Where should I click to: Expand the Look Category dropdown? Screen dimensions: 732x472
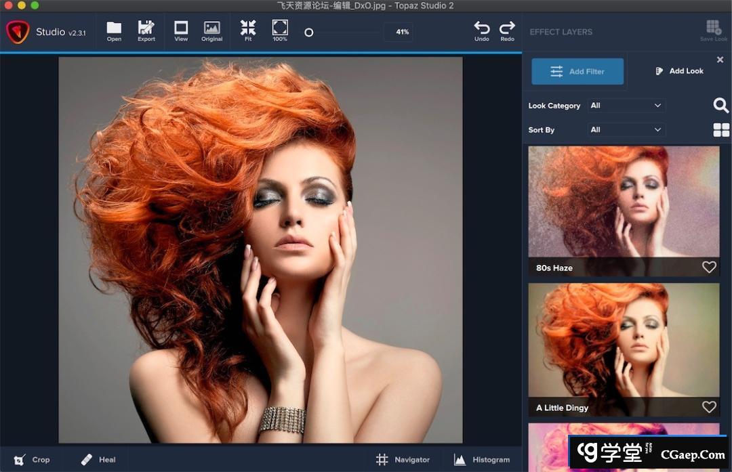pos(626,106)
